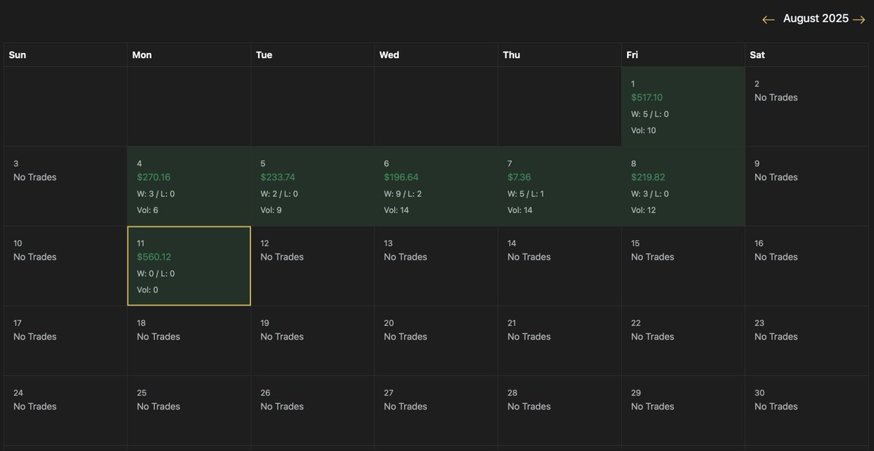Select the Sun column header
The image size is (874, 451).
click(x=66, y=55)
